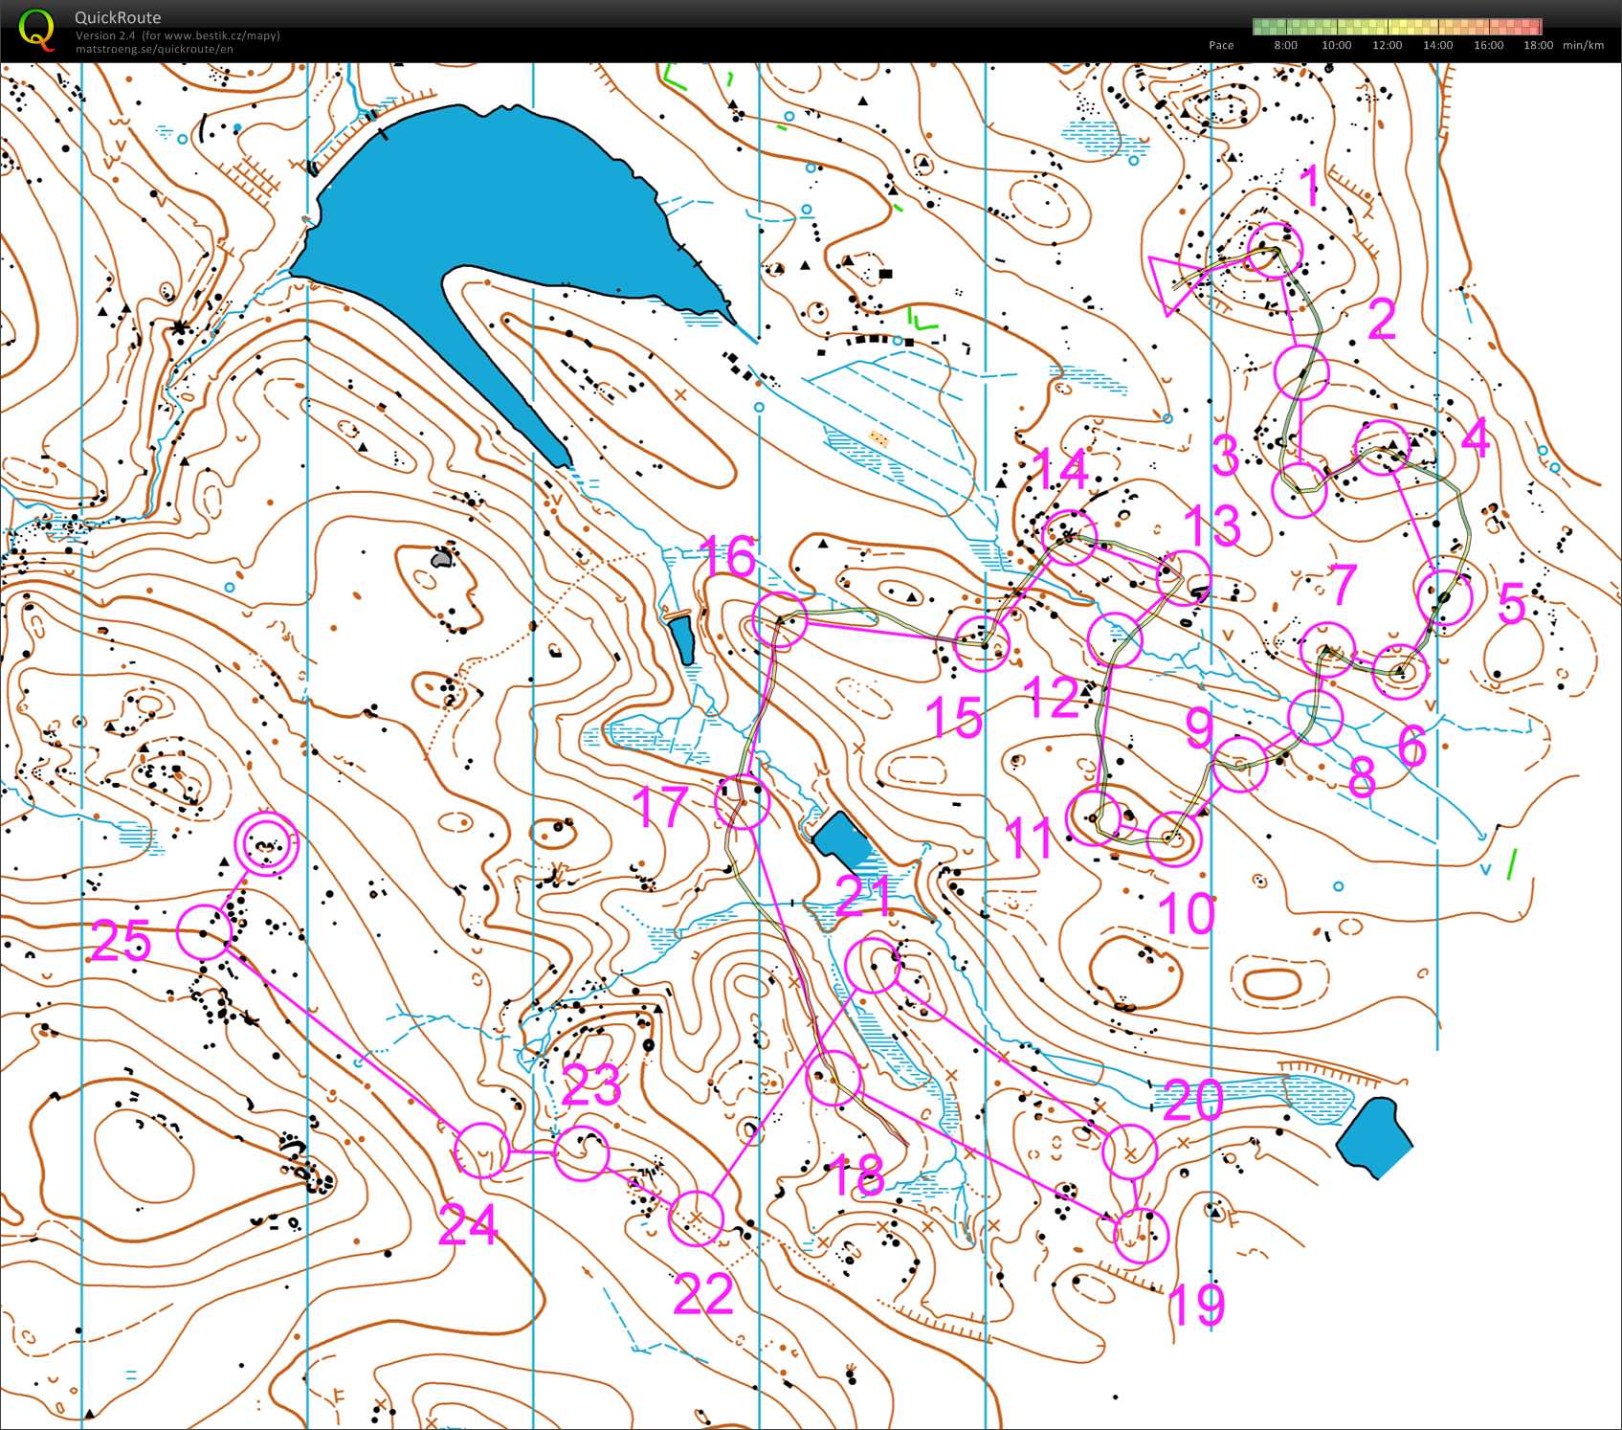Select the control 24 circle

tap(480, 1151)
